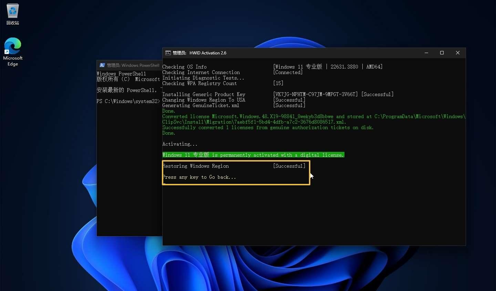The width and height of the screenshot is (496, 291).
Task: Click the PowerShell window title icon
Action: [102, 65]
